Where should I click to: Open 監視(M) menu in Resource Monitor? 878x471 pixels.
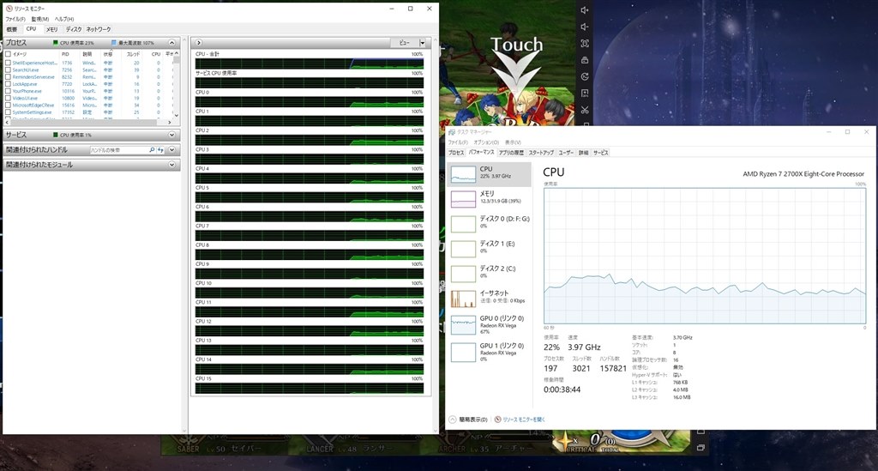40,19
